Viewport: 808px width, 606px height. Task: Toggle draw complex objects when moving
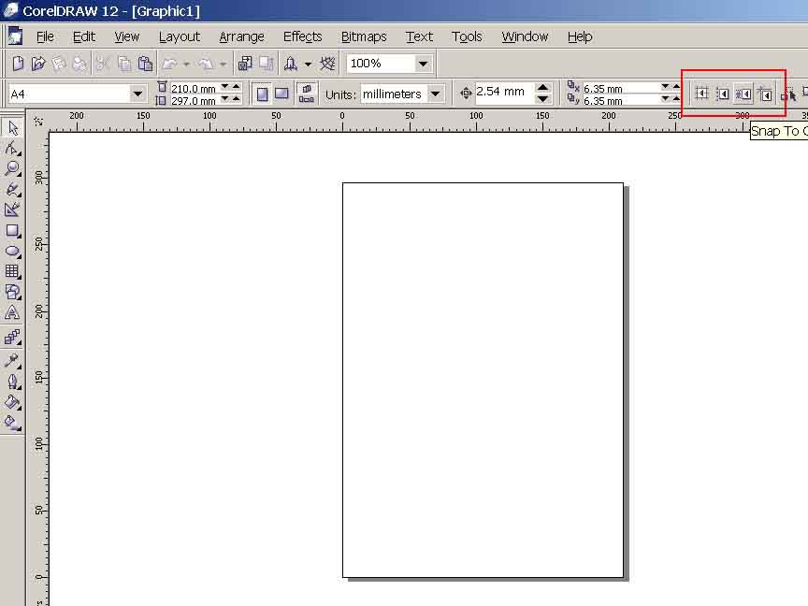point(788,94)
